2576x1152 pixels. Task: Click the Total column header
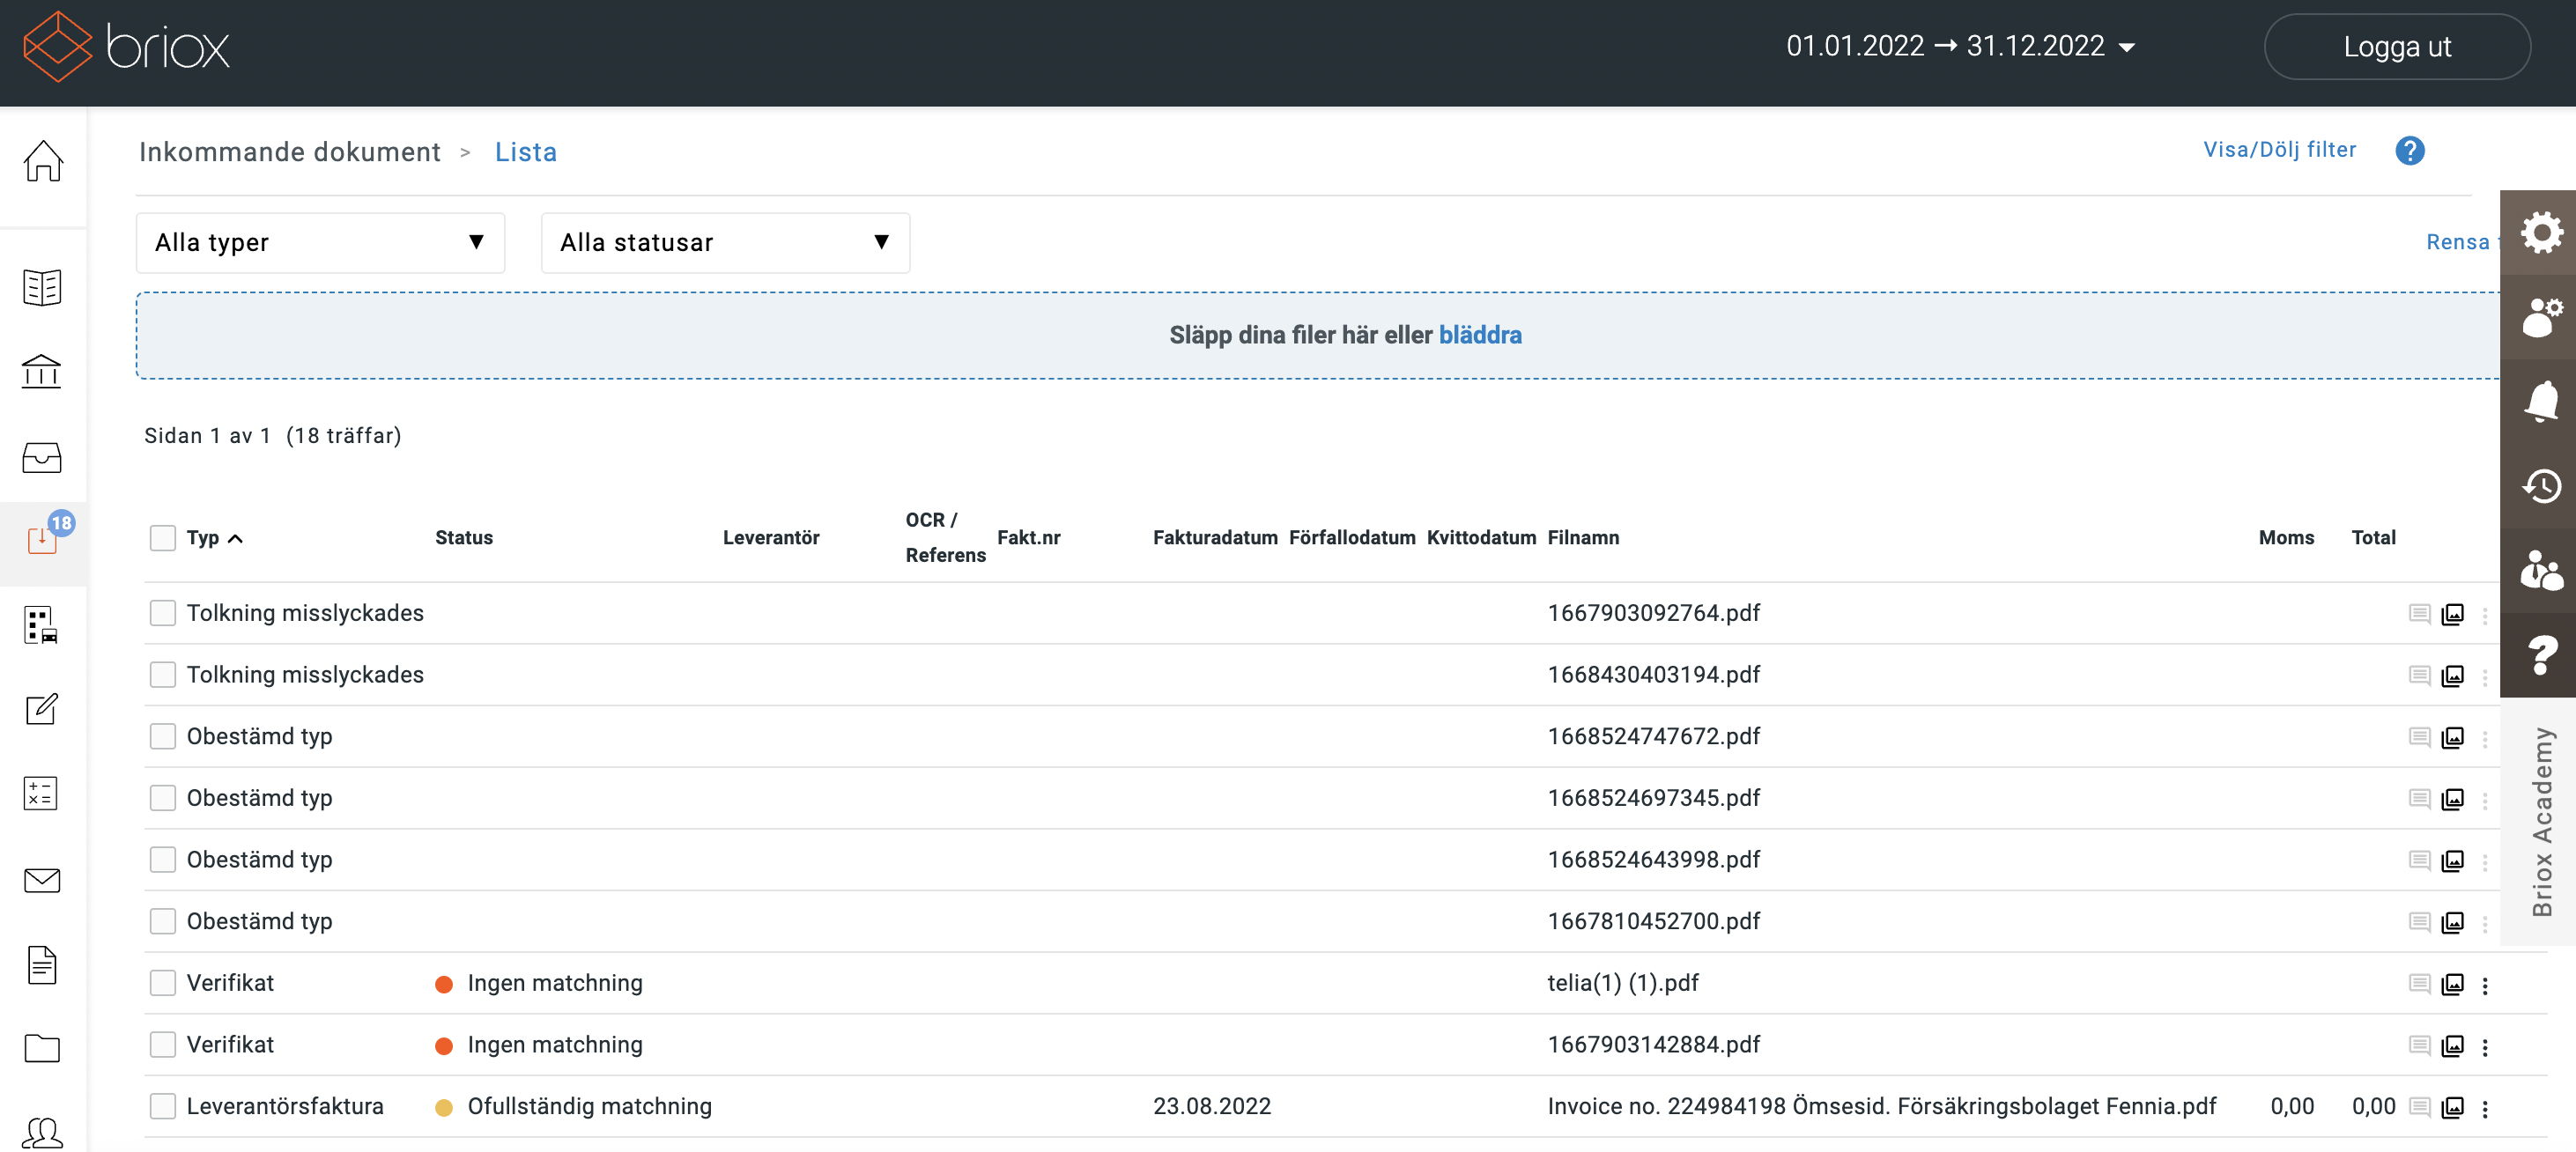tap(2373, 538)
